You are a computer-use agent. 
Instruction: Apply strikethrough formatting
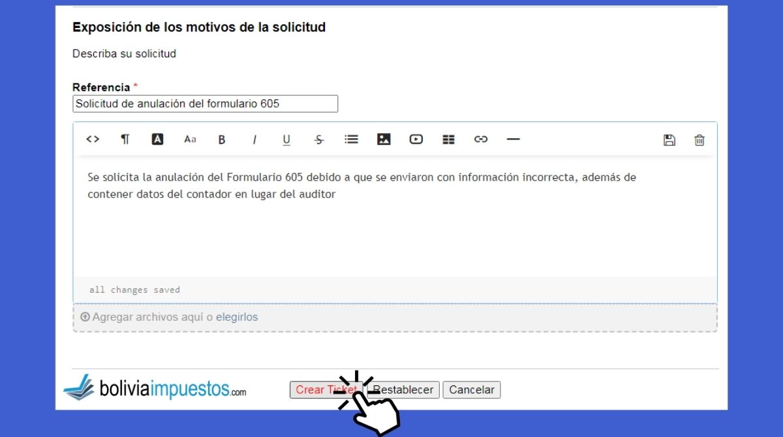pos(319,140)
